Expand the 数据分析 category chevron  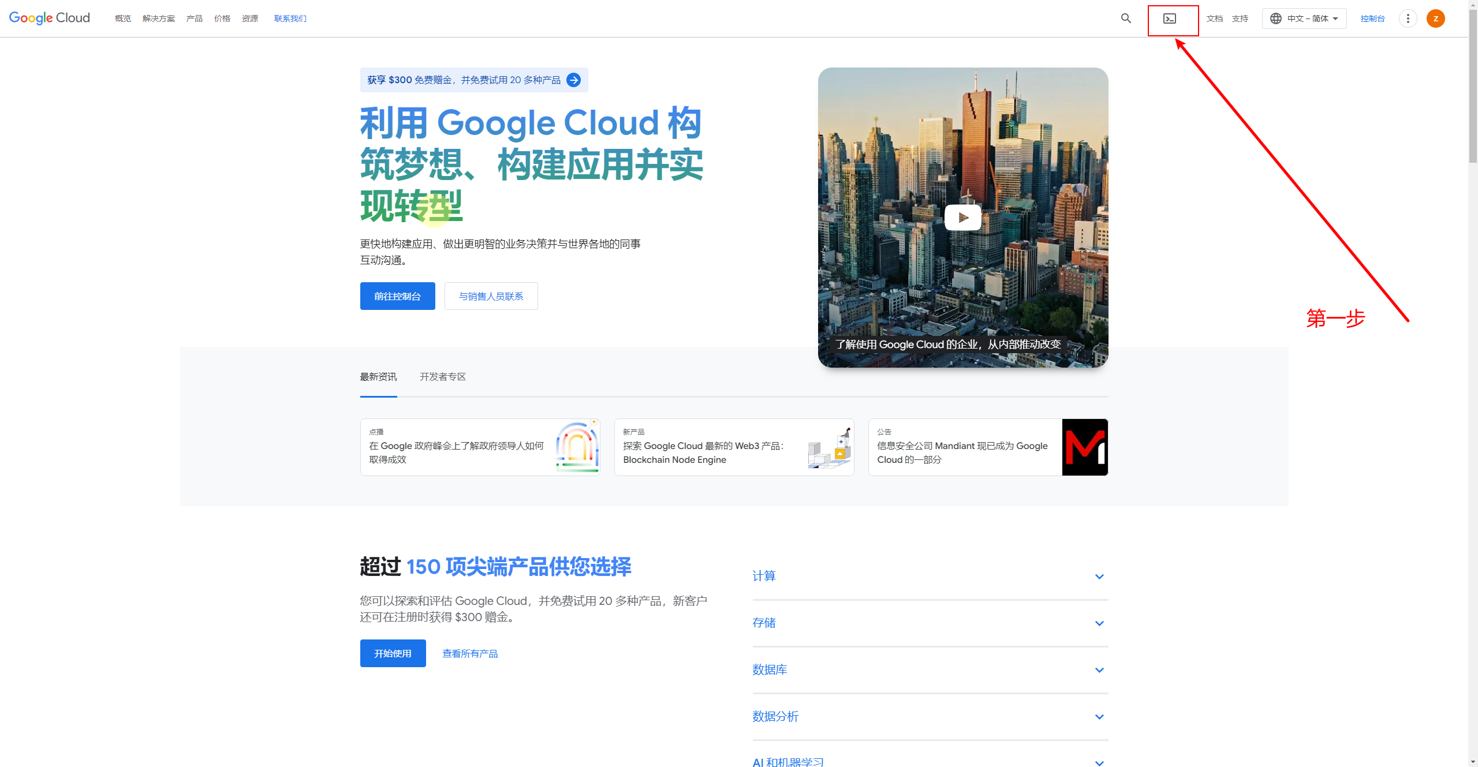(x=1099, y=717)
